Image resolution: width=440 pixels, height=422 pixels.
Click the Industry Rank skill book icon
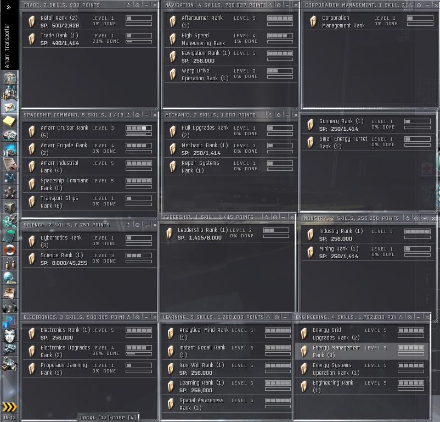tap(311, 235)
